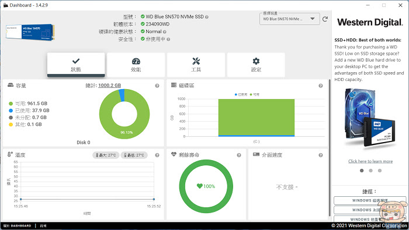Image resolution: width=409 pixels, height=230 pixels.
Task: Click the first Windows shortcut button
Action: (370, 200)
